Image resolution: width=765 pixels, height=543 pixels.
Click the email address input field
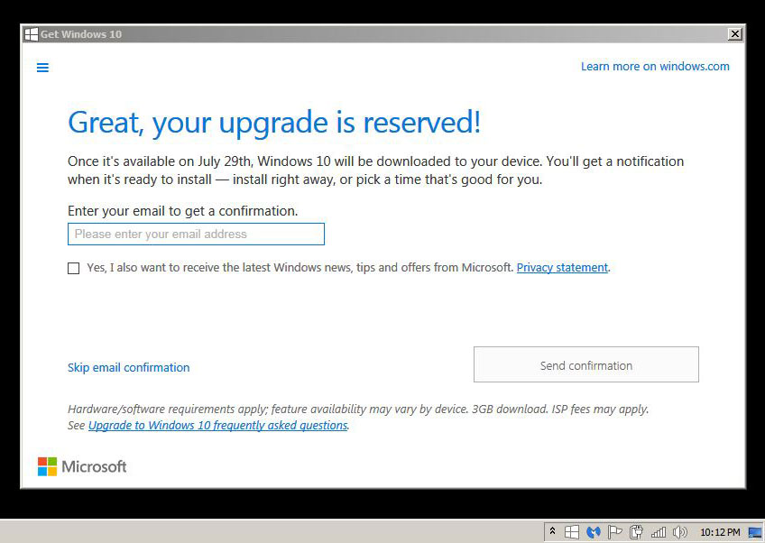click(196, 235)
